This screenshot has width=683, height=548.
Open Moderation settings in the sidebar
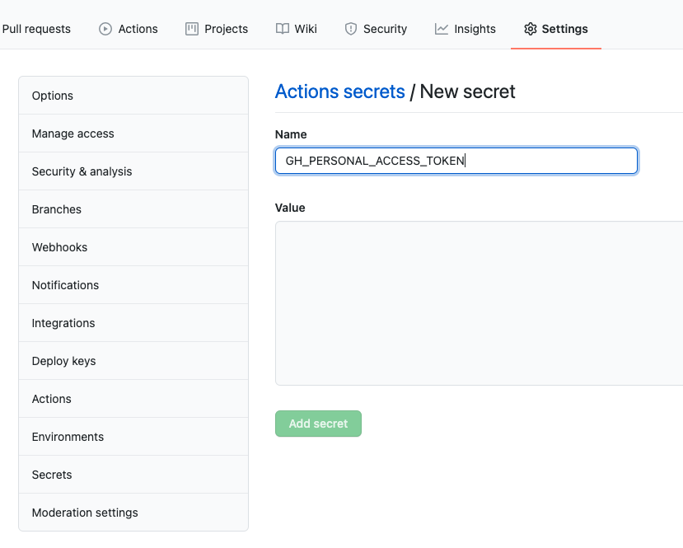(x=85, y=513)
